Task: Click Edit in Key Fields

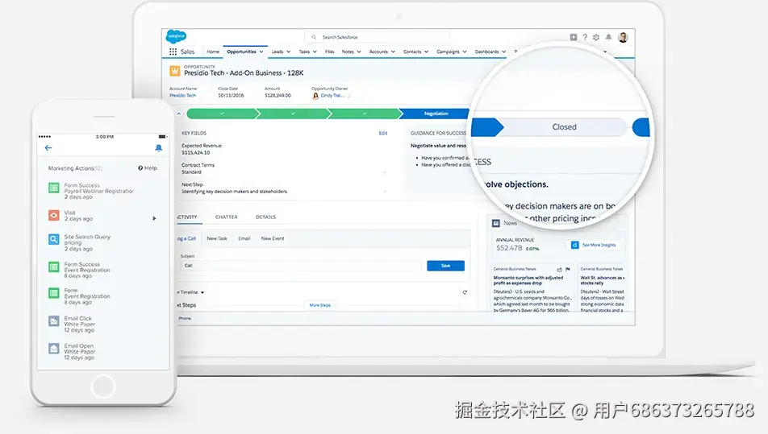Action: (383, 133)
